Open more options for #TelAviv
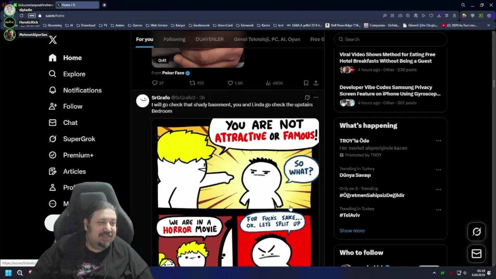This screenshot has height=279, width=496. point(439,210)
